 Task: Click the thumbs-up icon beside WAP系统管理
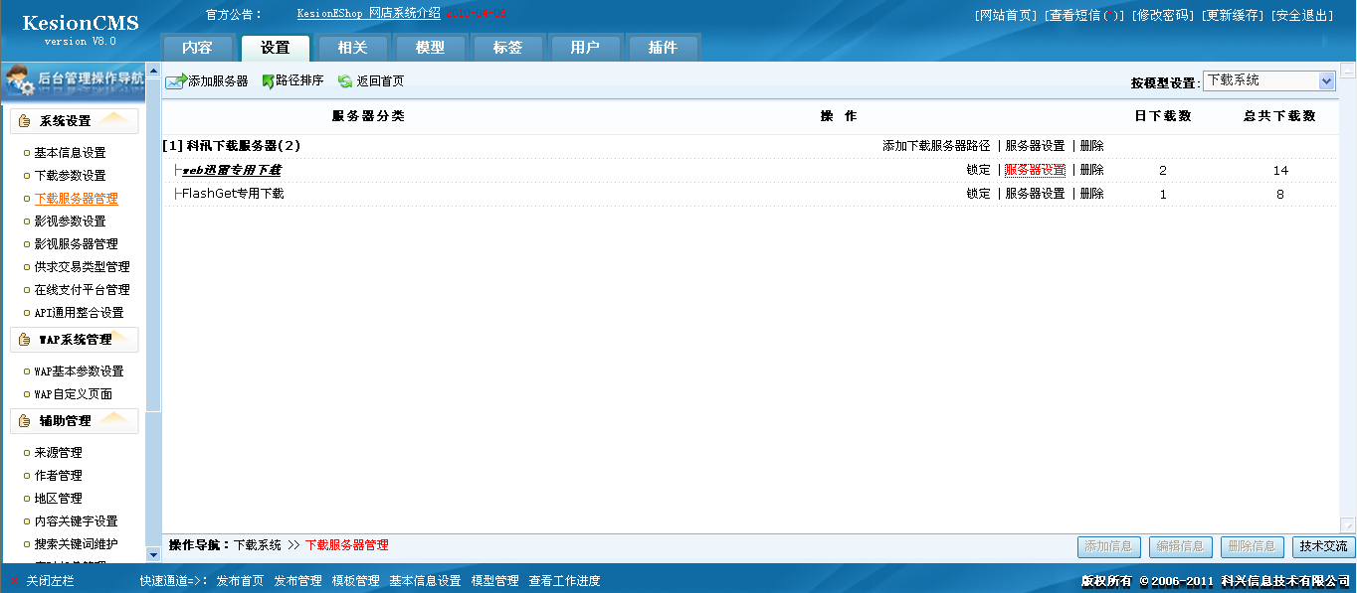point(23,339)
